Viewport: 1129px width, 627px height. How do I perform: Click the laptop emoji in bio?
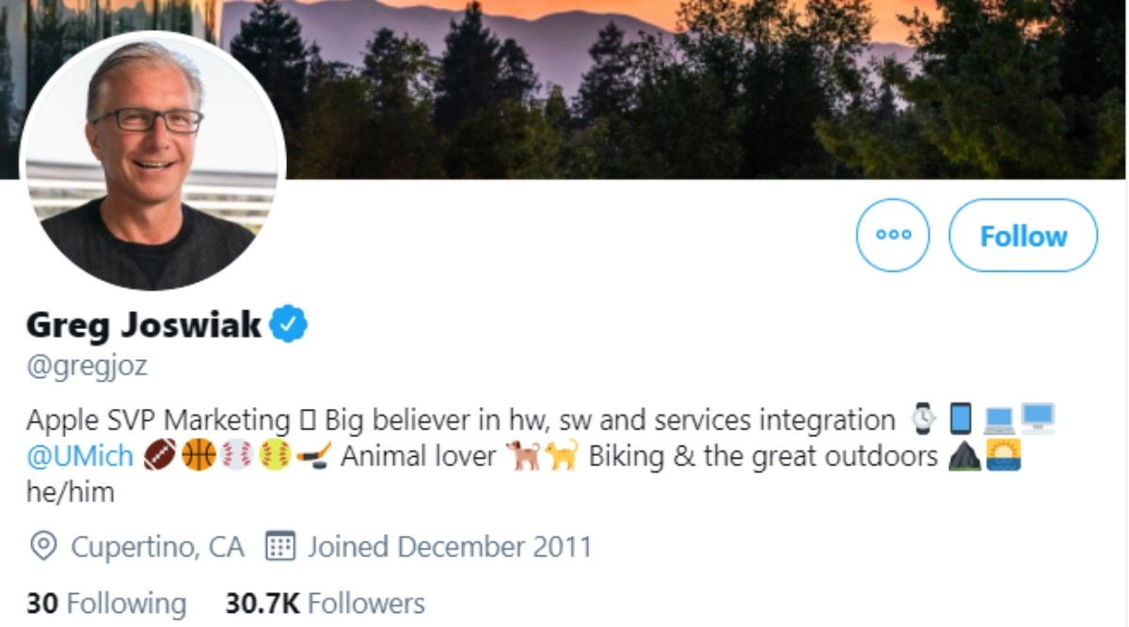tap(999, 419)
